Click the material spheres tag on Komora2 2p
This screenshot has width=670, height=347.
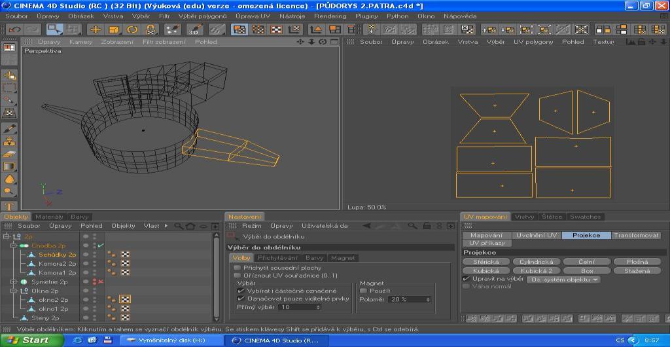point(111,264)
